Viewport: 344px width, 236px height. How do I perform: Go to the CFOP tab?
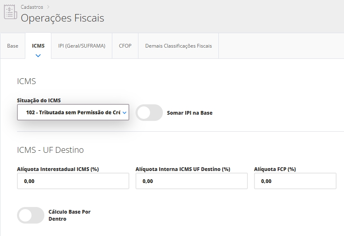125,46
